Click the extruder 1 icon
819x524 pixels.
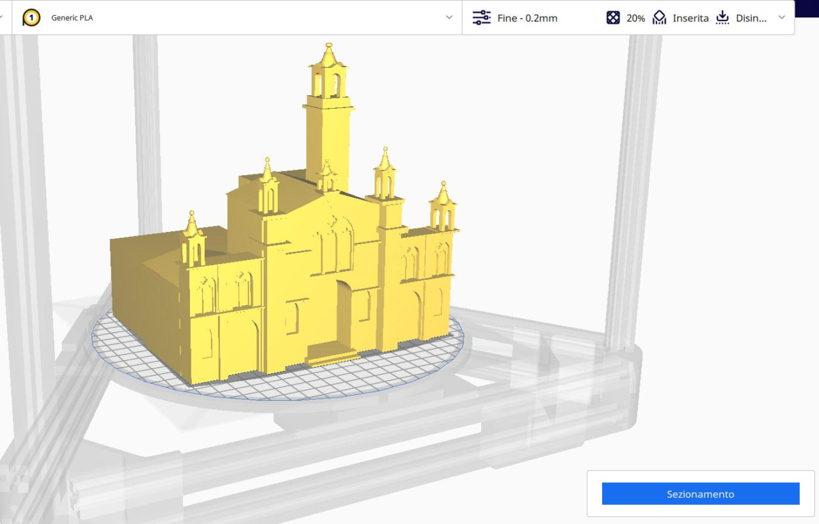click(31, 18)
